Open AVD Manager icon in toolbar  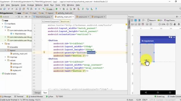tap(79, 9)
